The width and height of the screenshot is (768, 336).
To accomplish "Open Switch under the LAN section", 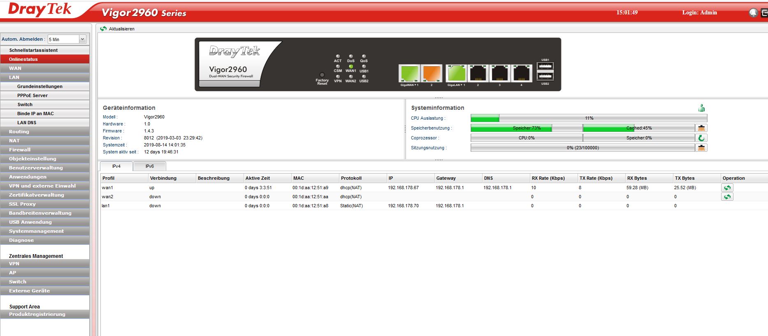I will coord(45,104).
